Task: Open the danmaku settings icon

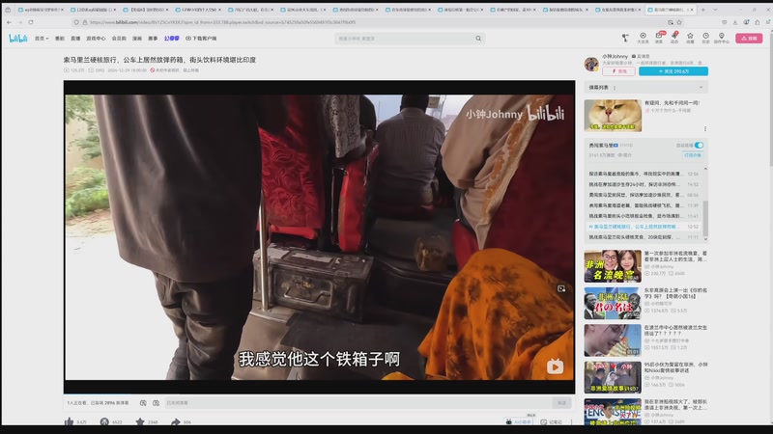Action: point(156,403)
